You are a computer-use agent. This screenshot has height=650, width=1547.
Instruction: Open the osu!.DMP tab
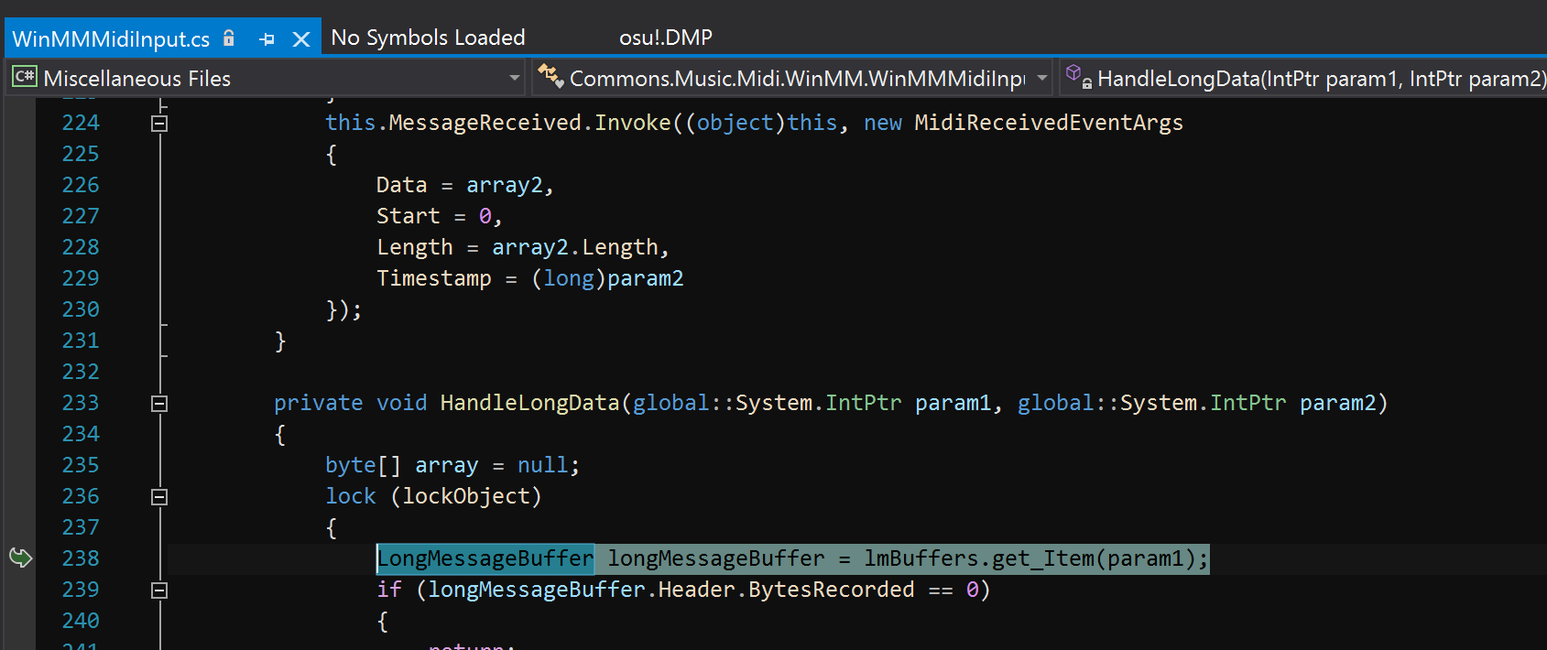666,38
